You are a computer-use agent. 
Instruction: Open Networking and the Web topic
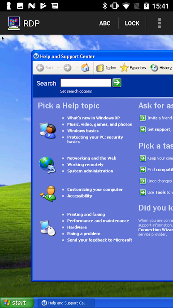tap(91, 158)
